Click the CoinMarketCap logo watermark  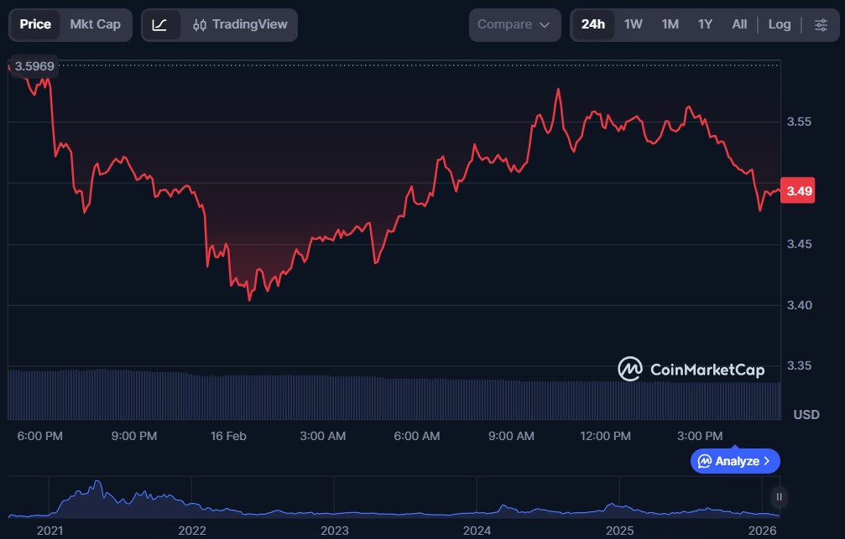[x=691, y=369]
